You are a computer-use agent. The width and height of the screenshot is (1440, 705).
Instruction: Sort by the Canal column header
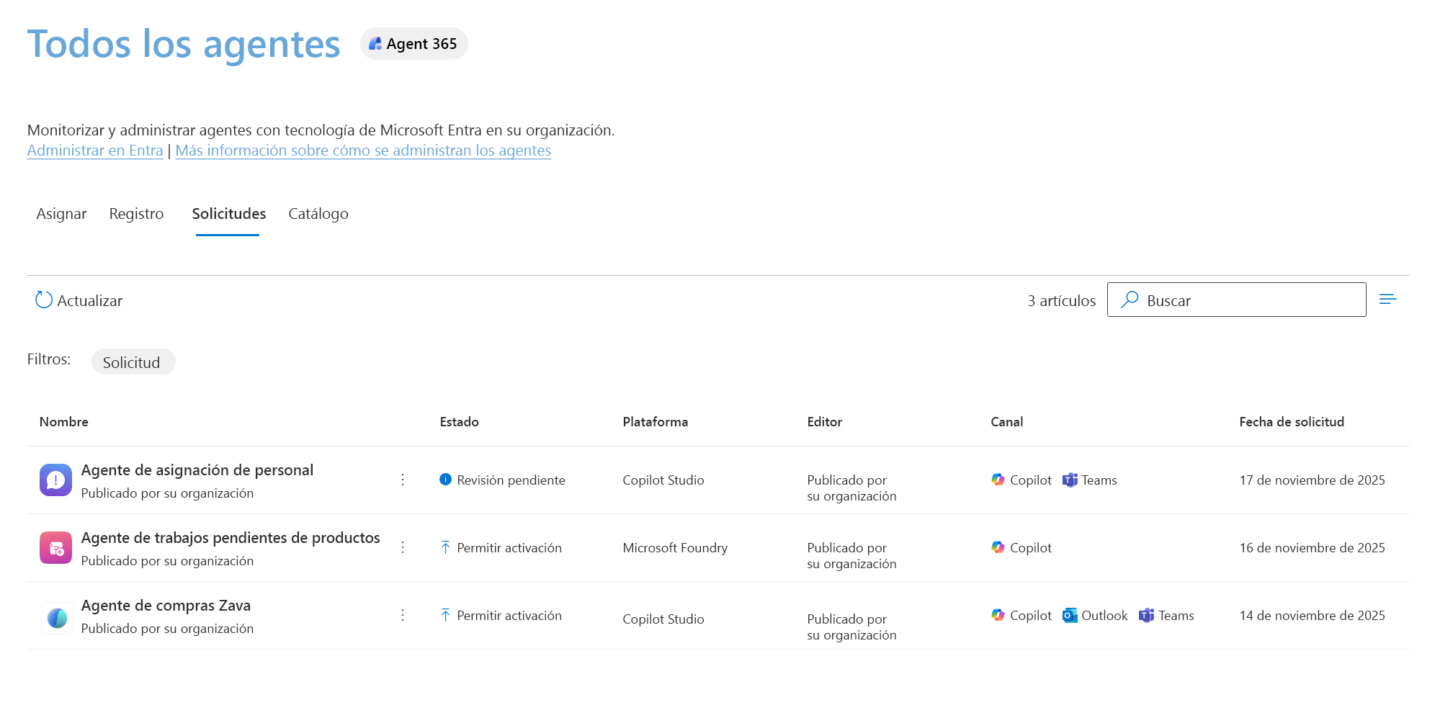[1007, 422]
